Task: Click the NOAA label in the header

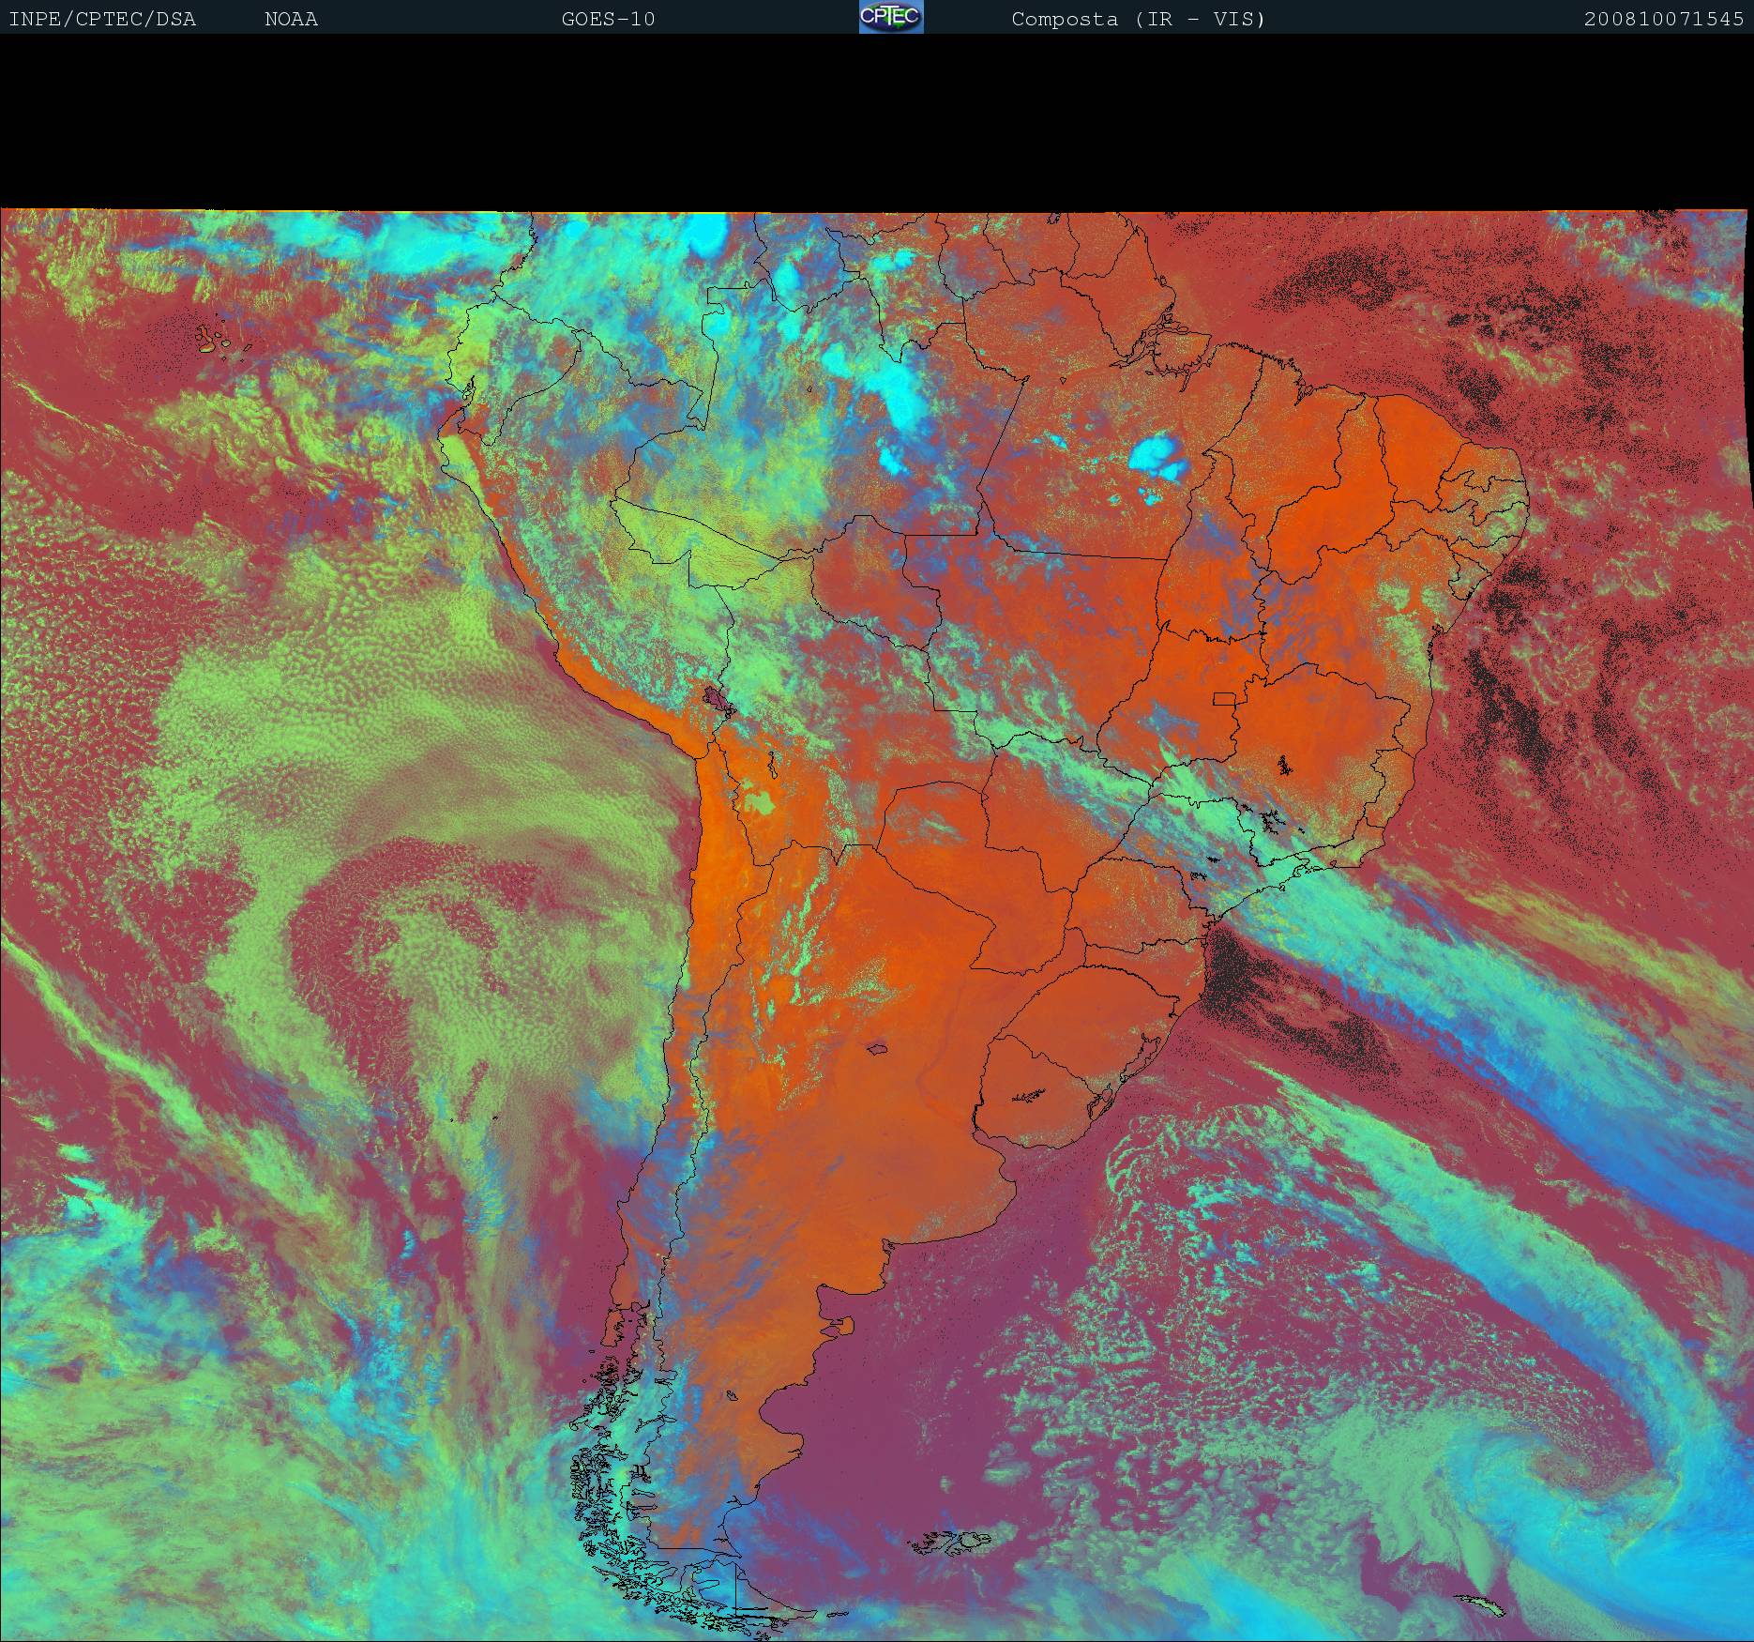Action: [x=291, y=19]
